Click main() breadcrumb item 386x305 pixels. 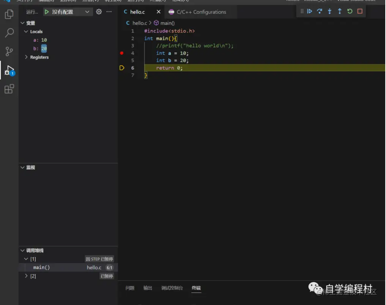[x=167, y=23]
